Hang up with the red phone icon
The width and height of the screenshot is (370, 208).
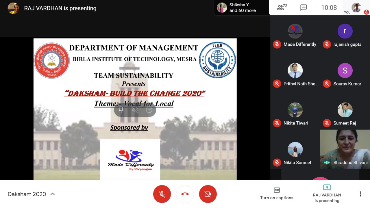pyautogui.click(x=185, y=194)
